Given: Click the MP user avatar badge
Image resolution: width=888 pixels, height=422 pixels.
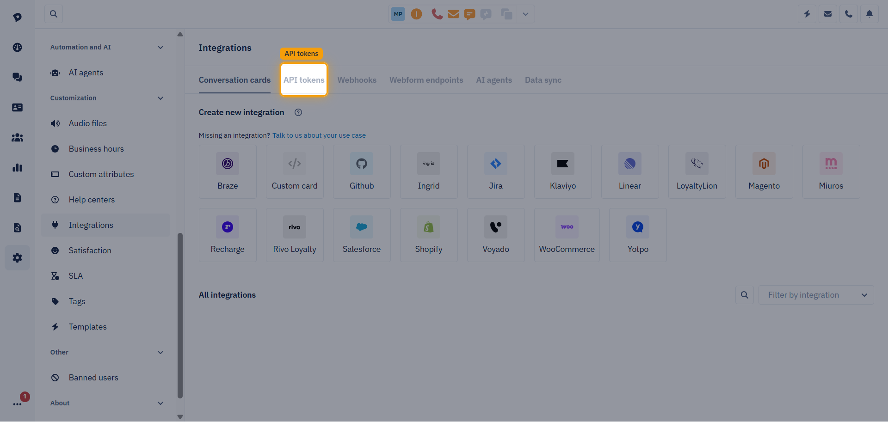Looking at the screenshot, I should (x=398, y=14).
